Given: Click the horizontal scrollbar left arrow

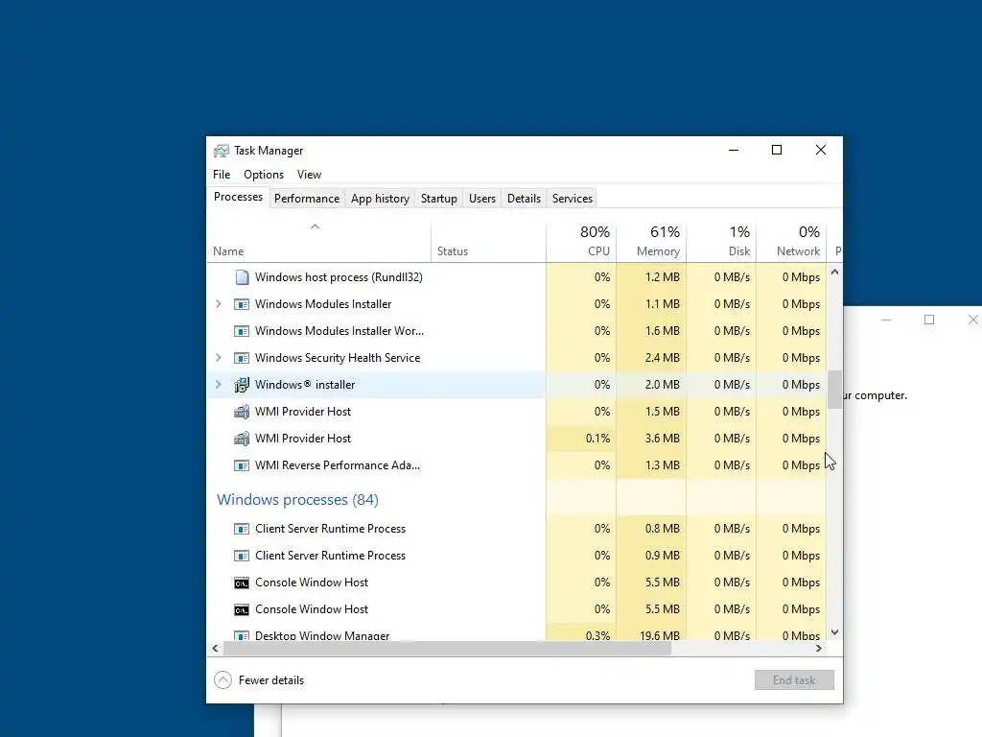Looking at the screenshot, I should tap(215, 649).
